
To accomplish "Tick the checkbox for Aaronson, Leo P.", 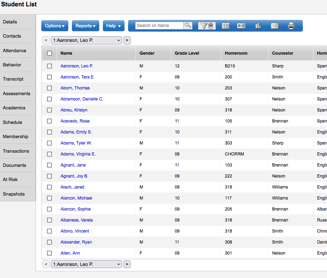I will [x=49, y=66].
